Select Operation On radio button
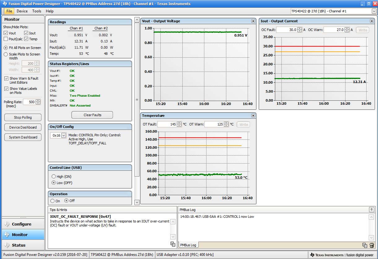The width and height of the screenshot is (378, 259). pos(52,201)
